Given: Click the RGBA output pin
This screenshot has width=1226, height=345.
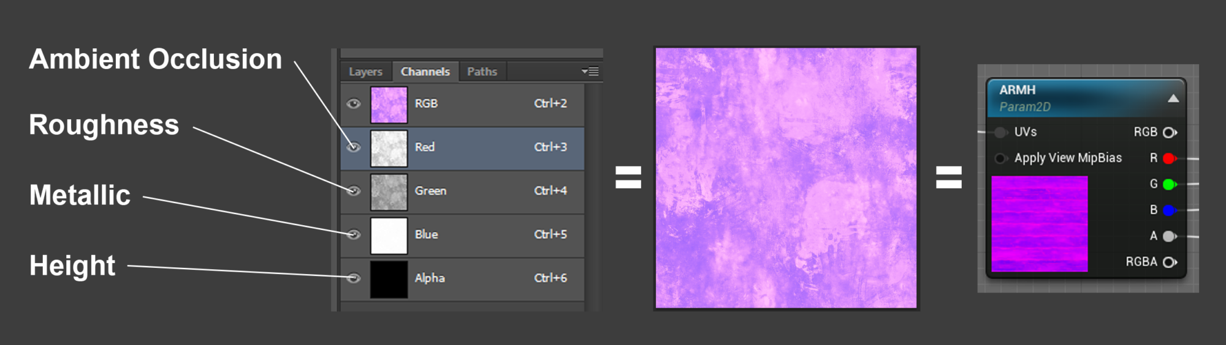Looking at the screenshot, I should click(1169, 262).
